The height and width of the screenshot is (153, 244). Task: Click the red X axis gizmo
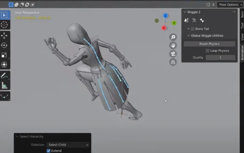[x=164, y=28]
